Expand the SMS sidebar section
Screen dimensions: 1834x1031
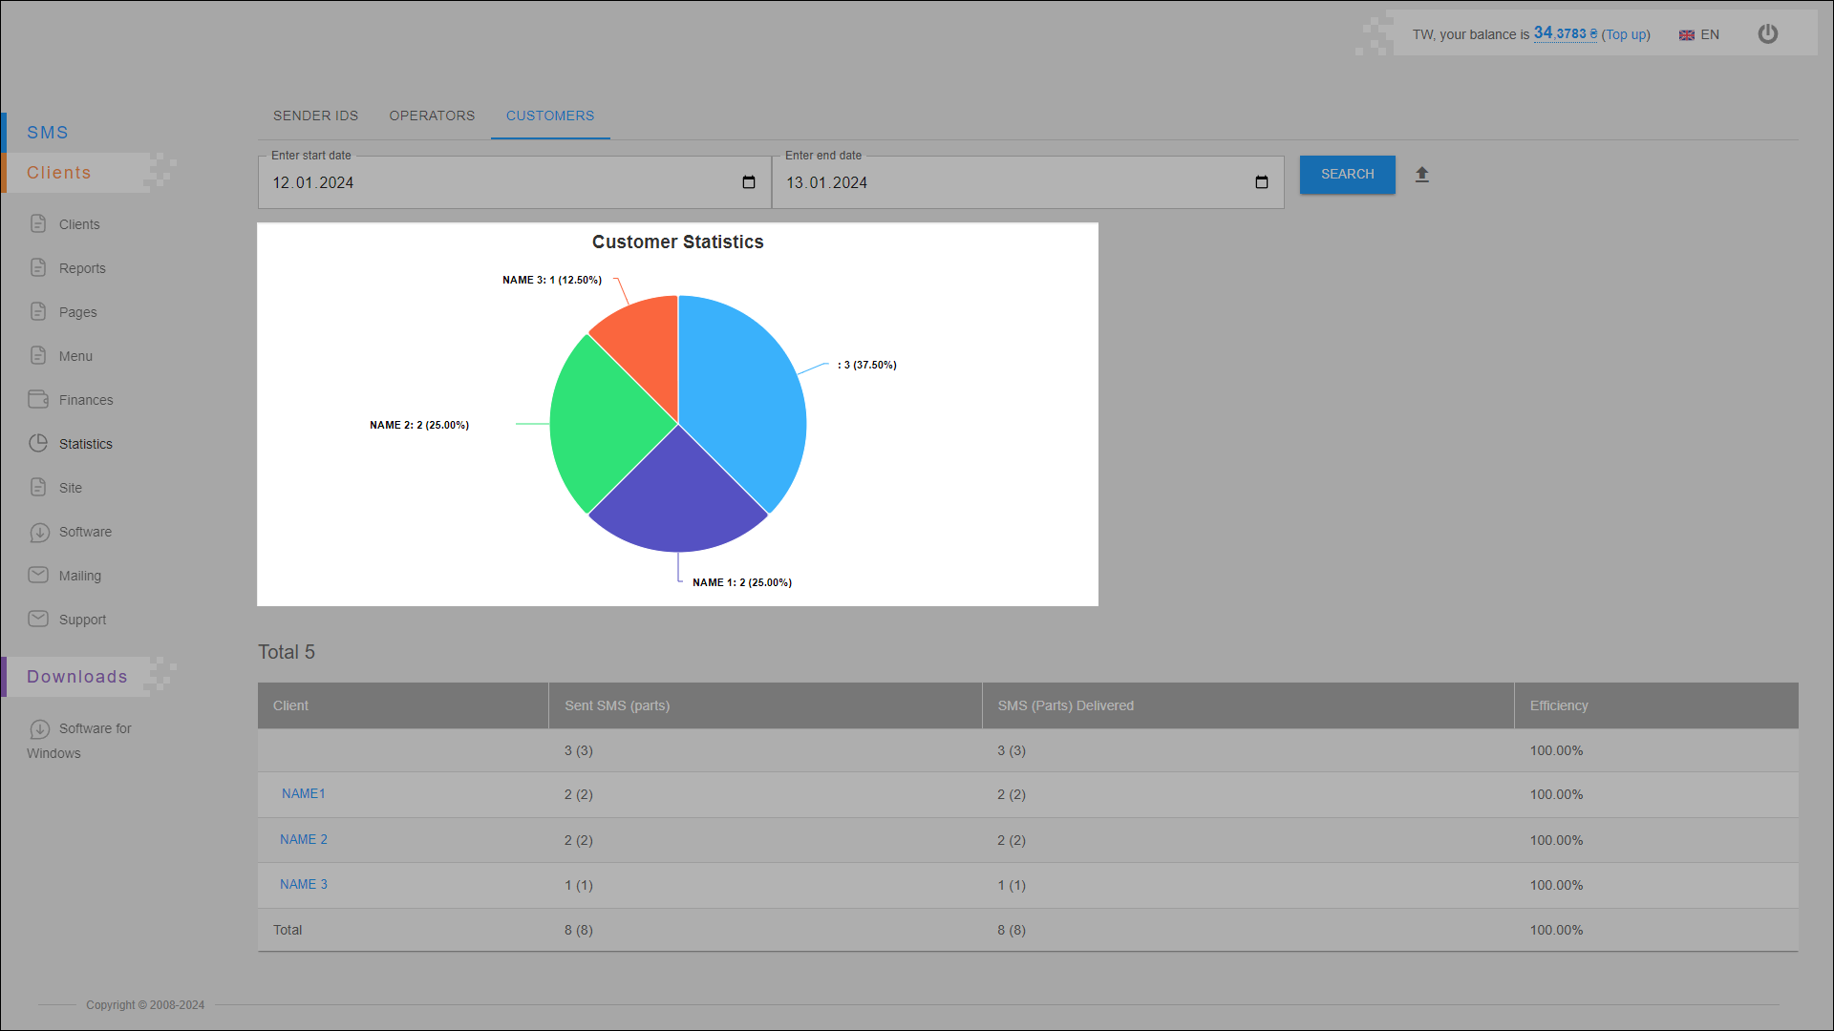coord(48,132)
